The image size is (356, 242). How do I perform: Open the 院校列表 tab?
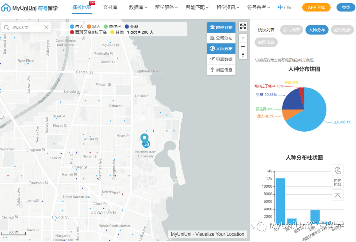(266, 30)
